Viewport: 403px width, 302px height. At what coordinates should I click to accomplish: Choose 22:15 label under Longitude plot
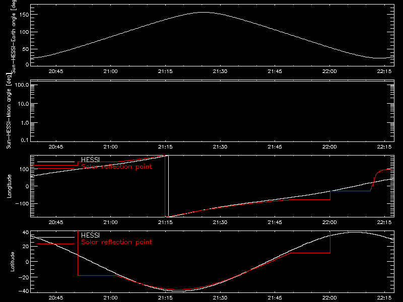click(x=384, y=222)
